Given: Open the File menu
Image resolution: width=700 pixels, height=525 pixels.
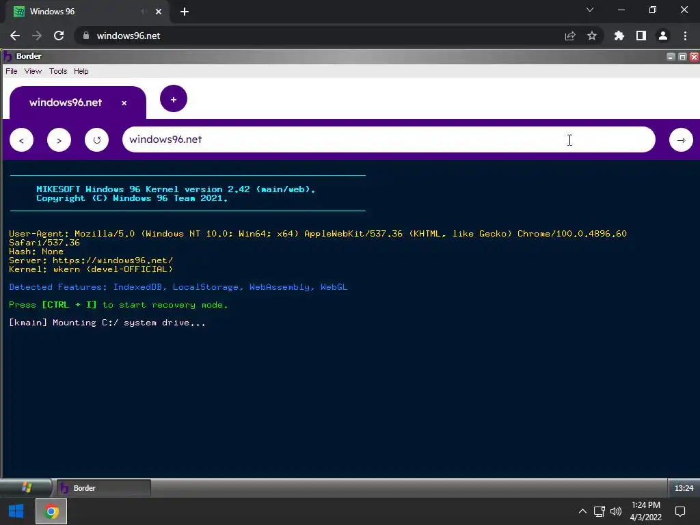Looking at the screenshot, I should coord(12,71).
